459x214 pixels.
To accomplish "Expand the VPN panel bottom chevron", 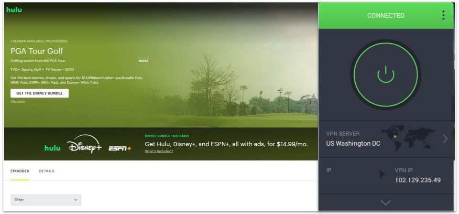I will coord(385,203).
